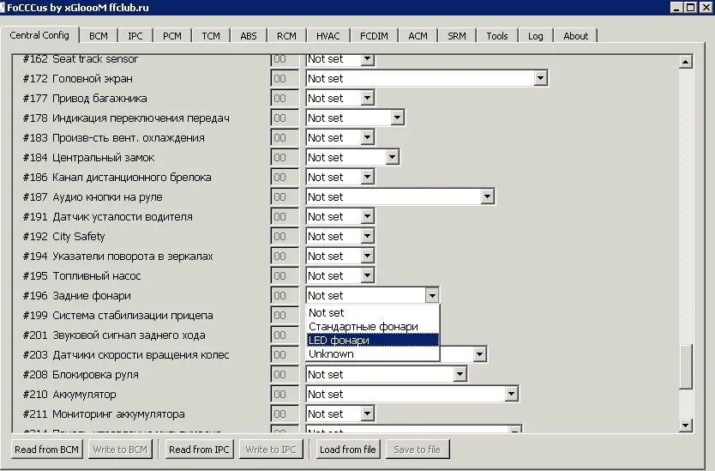
Task: Open #211 Мониторинг аккумулятора dropdown
Action: (x=368, y=414)
